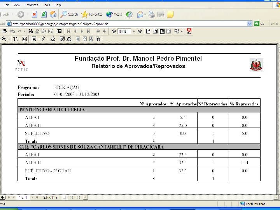The width and height of the screenshot is (280, 210).
Task: Click the zoom percentage input field
Action: (124, 31)
